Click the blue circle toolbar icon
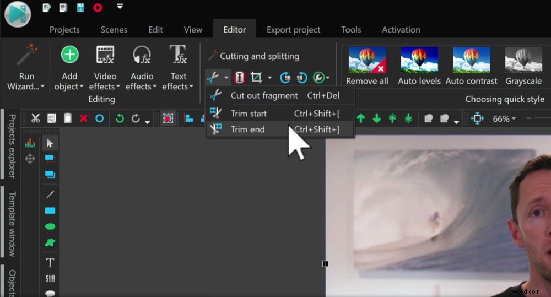 99,118
